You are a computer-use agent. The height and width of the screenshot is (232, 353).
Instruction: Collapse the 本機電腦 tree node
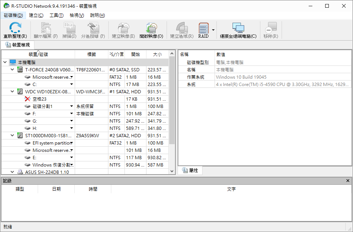pyautogui.click(x=5, y=62)
